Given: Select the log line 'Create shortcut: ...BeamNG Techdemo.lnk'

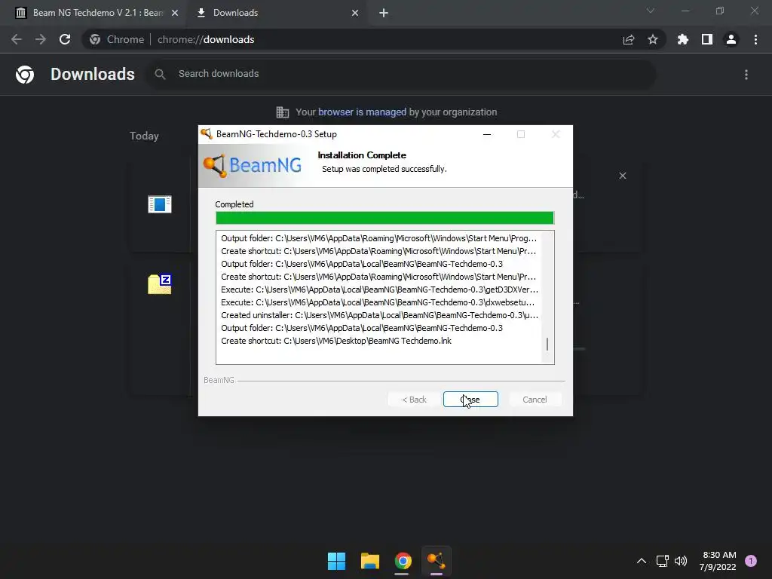Looking at the screenshot, I should [x=336, y=341].
